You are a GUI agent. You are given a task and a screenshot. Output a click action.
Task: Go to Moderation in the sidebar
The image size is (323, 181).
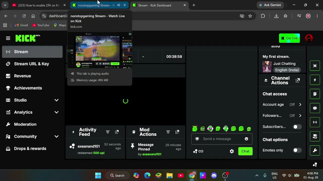[32, 124]
